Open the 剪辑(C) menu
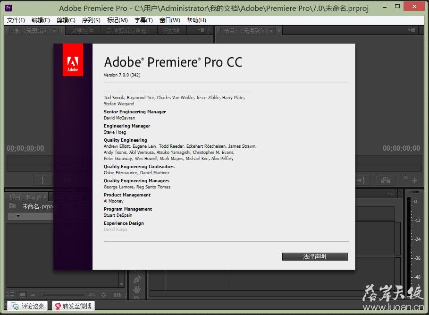The image size is (429, 315). click(66, 20)
